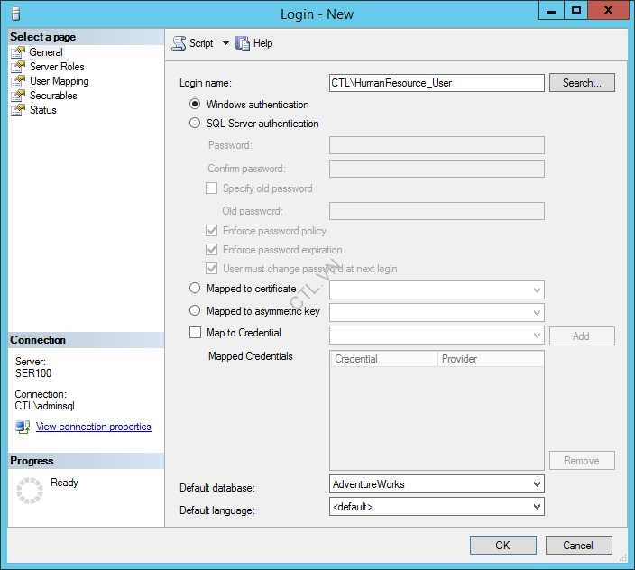This screenshot has width=635, height=570.
Task: Select Mapped to certificate option
Action: point(195,288)
